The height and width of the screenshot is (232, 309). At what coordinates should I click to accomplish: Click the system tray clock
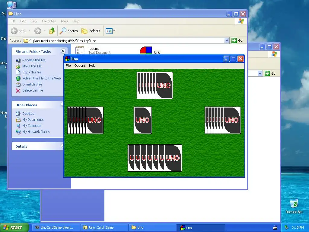click(298, 227)
